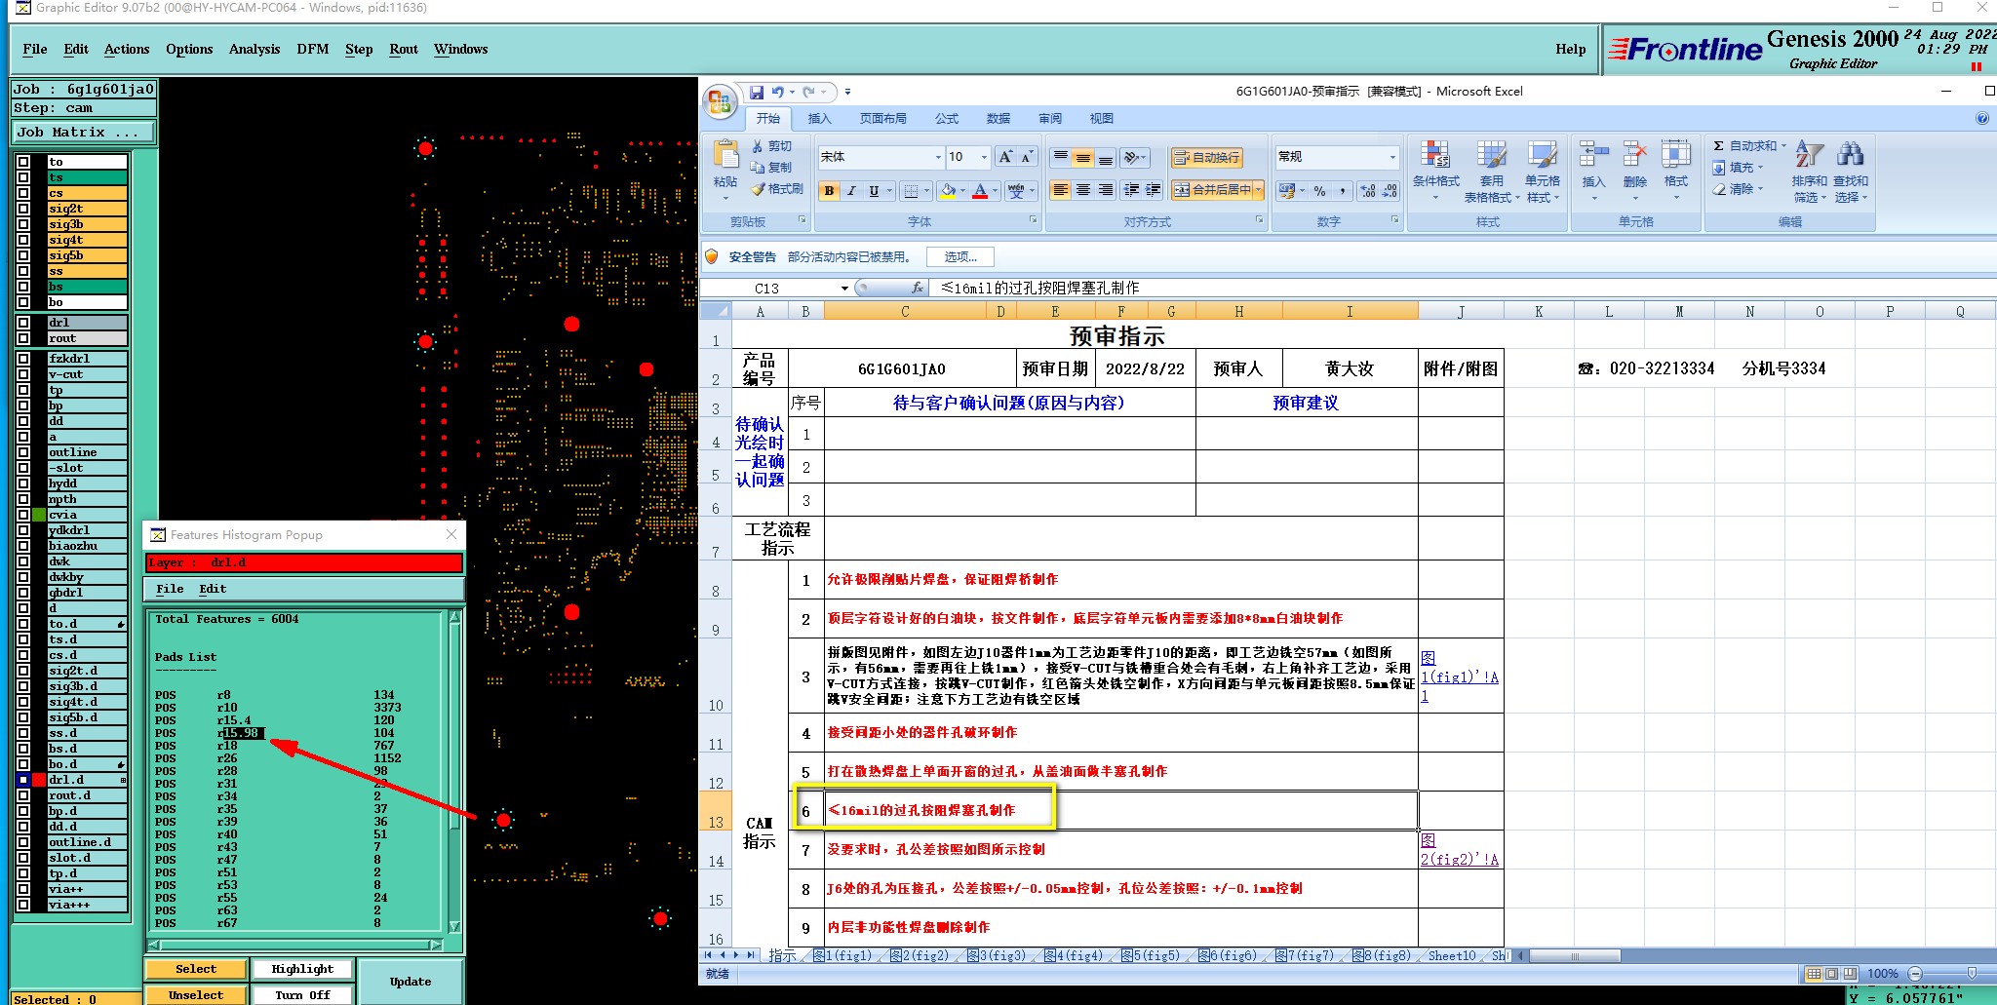The width and height of the screenshot is (1997, 1005).
Task: Click the top vertical align icon
Action: 1061,157
